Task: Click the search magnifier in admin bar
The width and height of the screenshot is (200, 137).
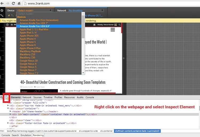Action: [119, 25]
